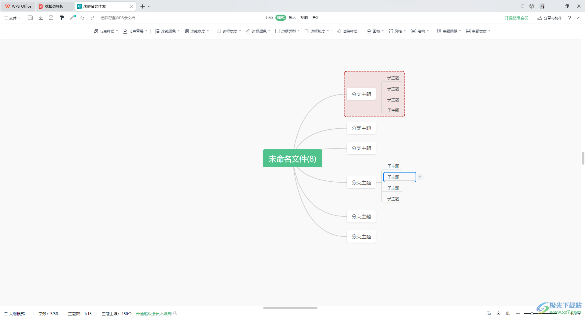Toggle the minimap navigator icon
Viewport: 585px width, 317px height.
click(508, 313)
